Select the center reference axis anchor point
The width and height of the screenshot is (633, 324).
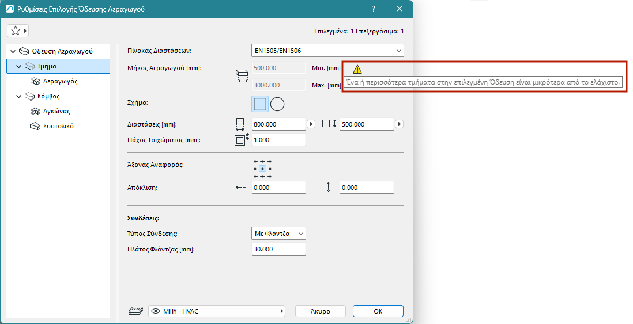click(x=262, y=169)
